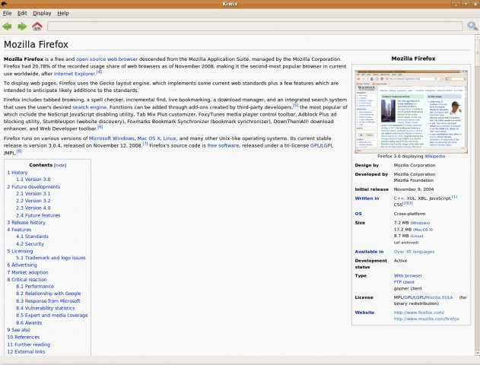Go to '6 Advertising' section

(x=22, y=265)
